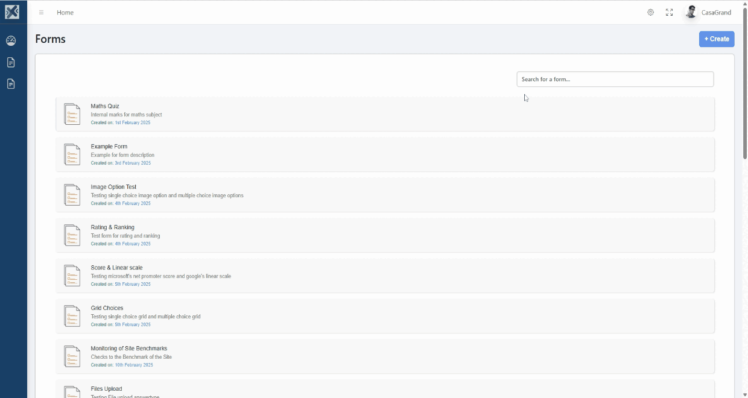Select the Rating & Ranking form
The image size is (748, 398).
pos(112,227)
